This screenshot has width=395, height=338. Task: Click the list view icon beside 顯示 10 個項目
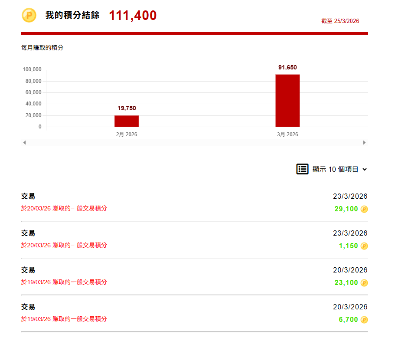coord(302,169)
